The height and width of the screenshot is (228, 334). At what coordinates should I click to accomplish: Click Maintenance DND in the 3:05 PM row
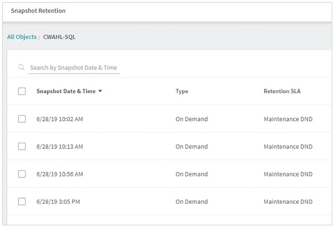[x=288, y=202]
